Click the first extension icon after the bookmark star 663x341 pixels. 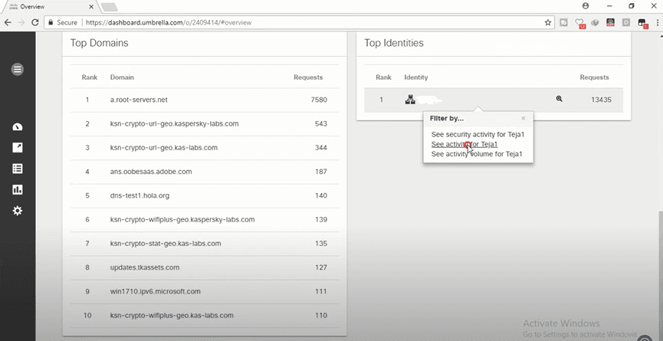(x=563, y=22)
